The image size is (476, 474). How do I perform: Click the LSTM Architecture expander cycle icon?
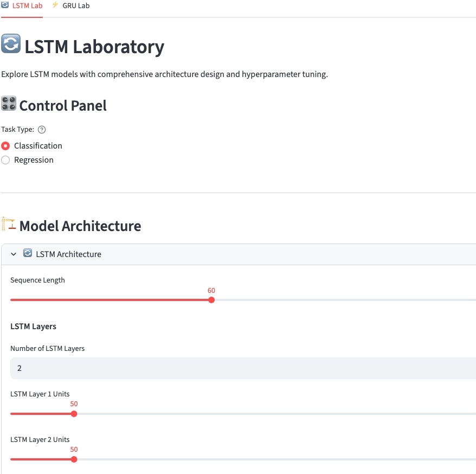coord(28,253)
